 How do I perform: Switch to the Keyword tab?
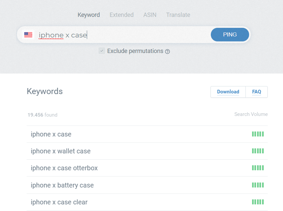pos(88,15)
